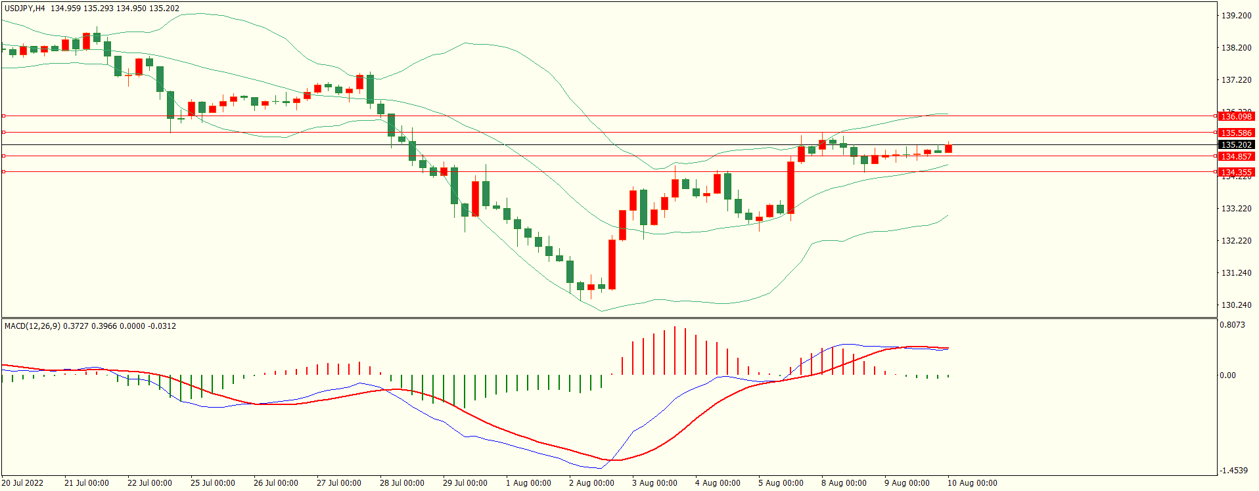Select the 20 Jul 2022 date label

[23, 483]
